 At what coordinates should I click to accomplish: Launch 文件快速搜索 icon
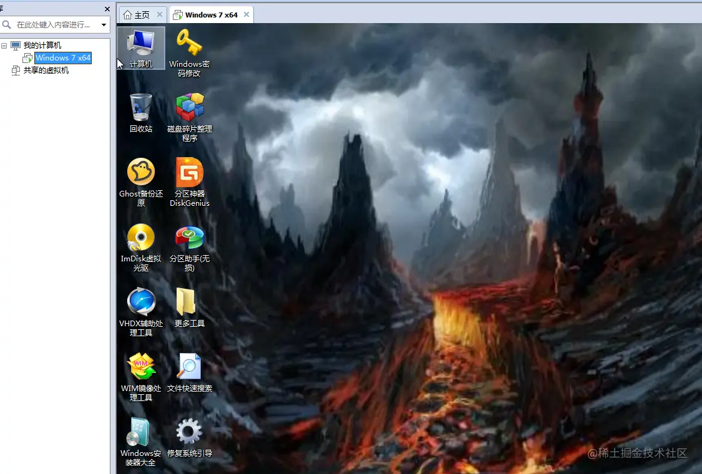[x=189, y=372]
